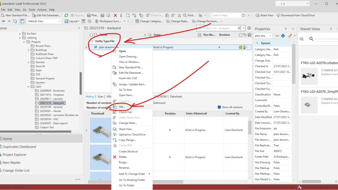Click the Search Shared Views field
Viewport: 338px width, 190px height.
(x=326, y=39)
